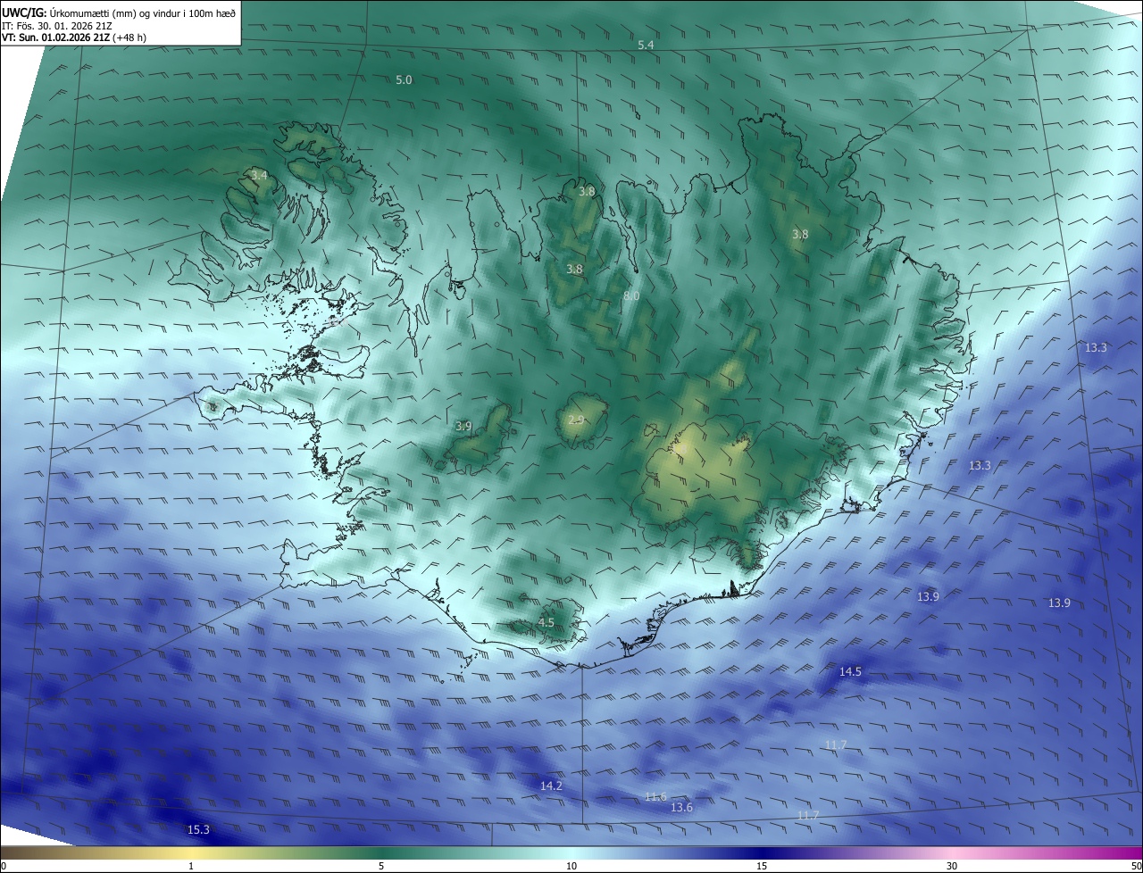Click the '15' tick on the color scale
This screenshot has width=1143, height=873.
tap(762, 866)
